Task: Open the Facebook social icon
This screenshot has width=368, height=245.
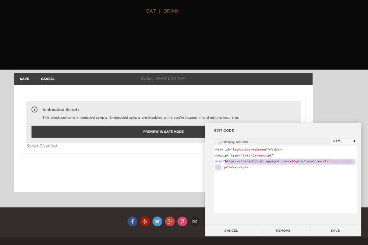Action: pos(132,221)
